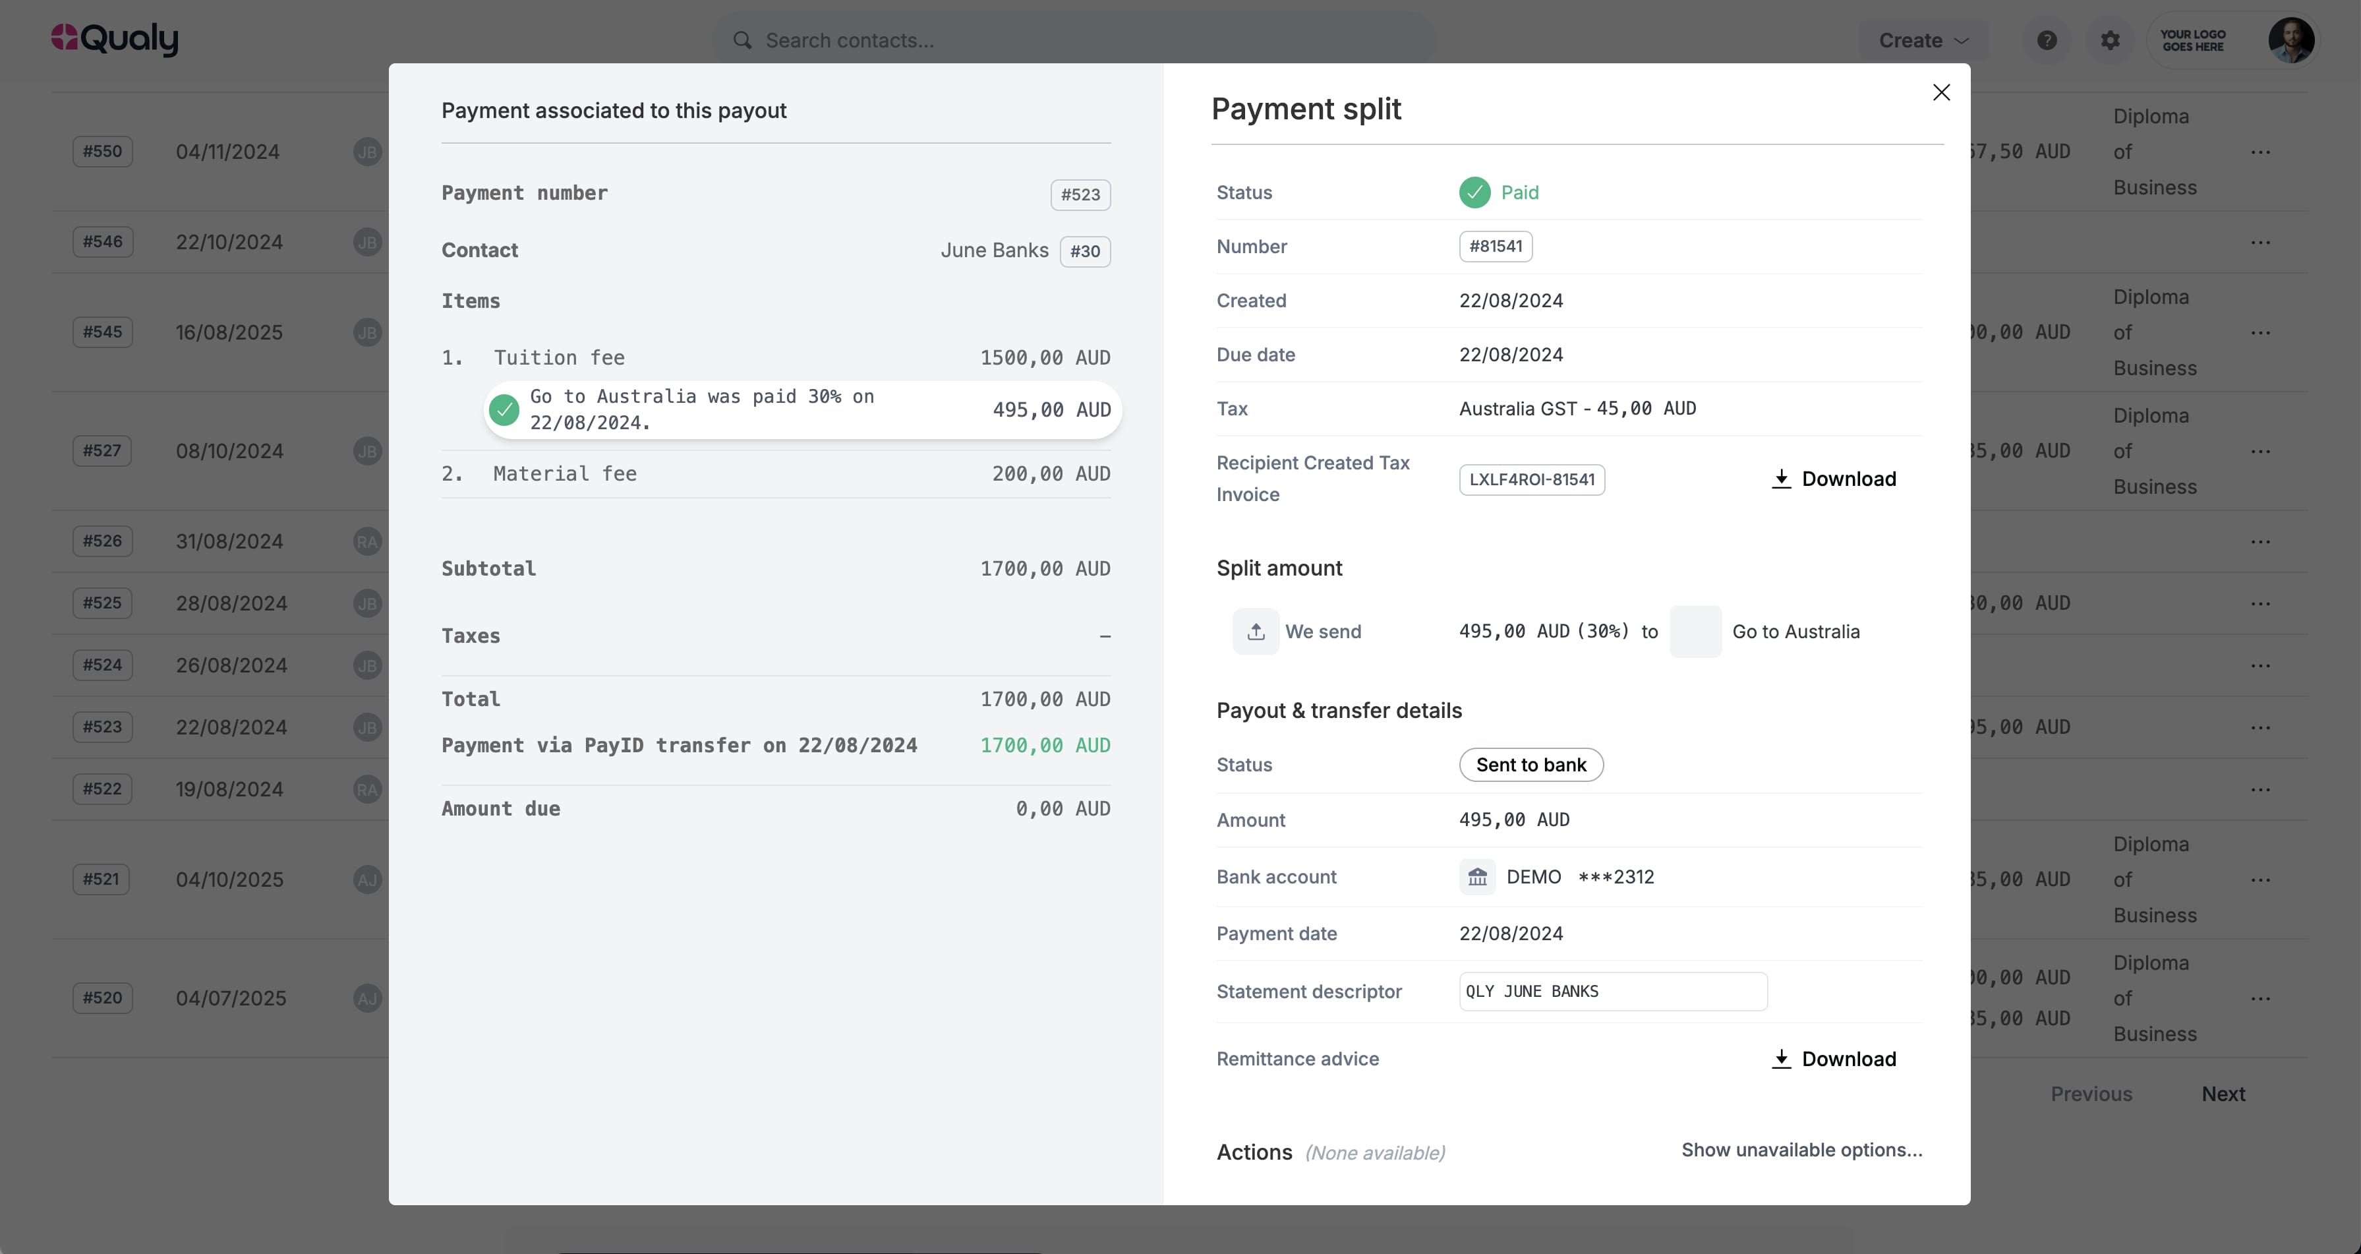Click the DEMO ***2312 bank account text
2361x1254 pixels.
(1580, 878)
